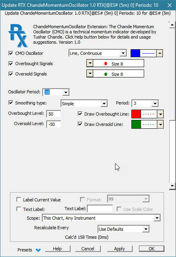This screenshot has height=257, width=176.
Task: Uncheck Oversold Signals
Action: click(x=11, y=74)
